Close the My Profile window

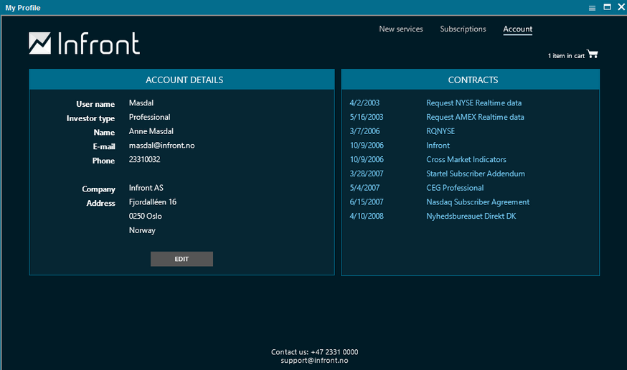(x=621, y=7)
